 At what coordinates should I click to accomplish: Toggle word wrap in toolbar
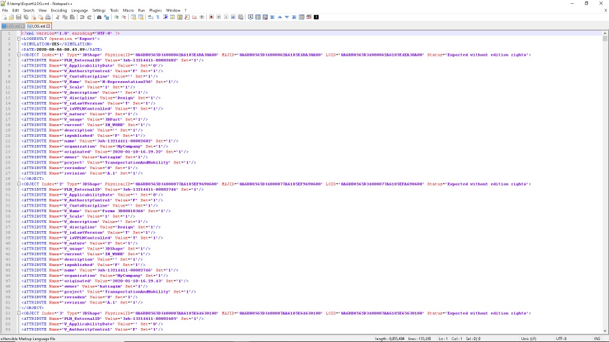coord(151,17)
